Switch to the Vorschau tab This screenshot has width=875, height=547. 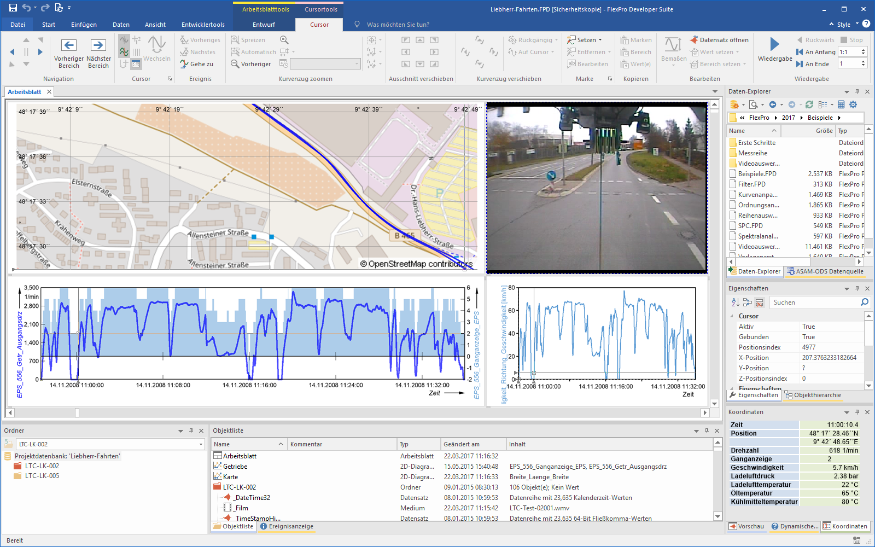tap(746, 526)
